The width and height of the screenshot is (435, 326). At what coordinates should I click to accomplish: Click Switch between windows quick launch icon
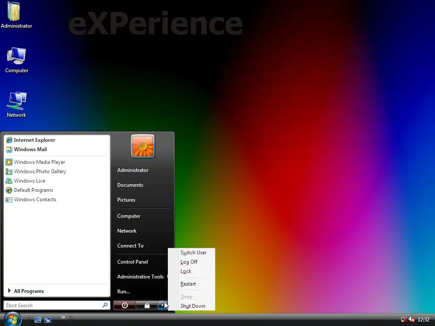[x=48, y=320]
